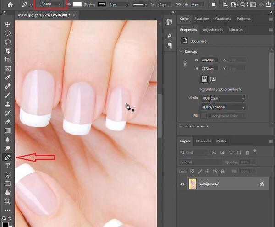The width and height of the screenshot is (275, 227).
Task: Select the Lasso tool
Action: tap(7, 42)
